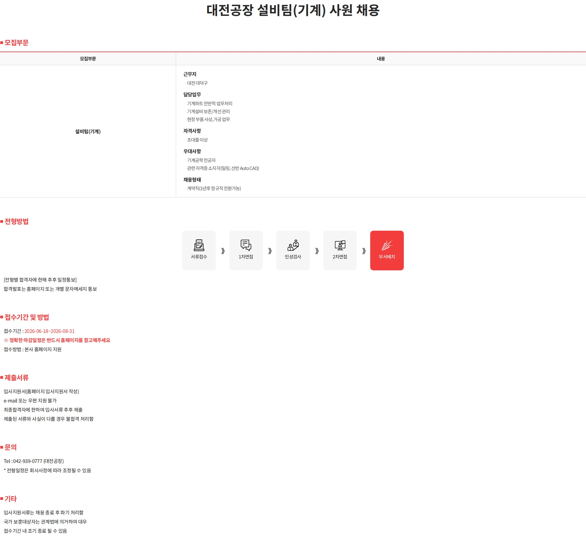The width and height of the screenshot is (586, 541).
Task: Click 기계파트 전반적 업무처리 line
Action: pos(210,103)
